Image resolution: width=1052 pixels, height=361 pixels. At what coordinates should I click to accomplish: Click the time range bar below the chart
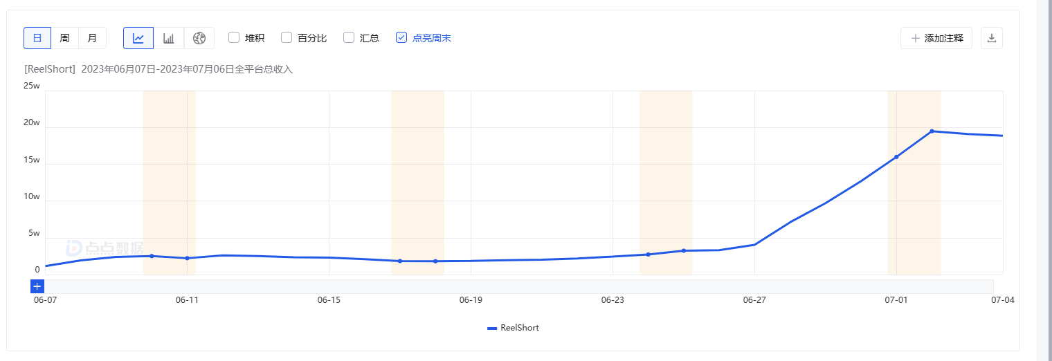[519, 286]
